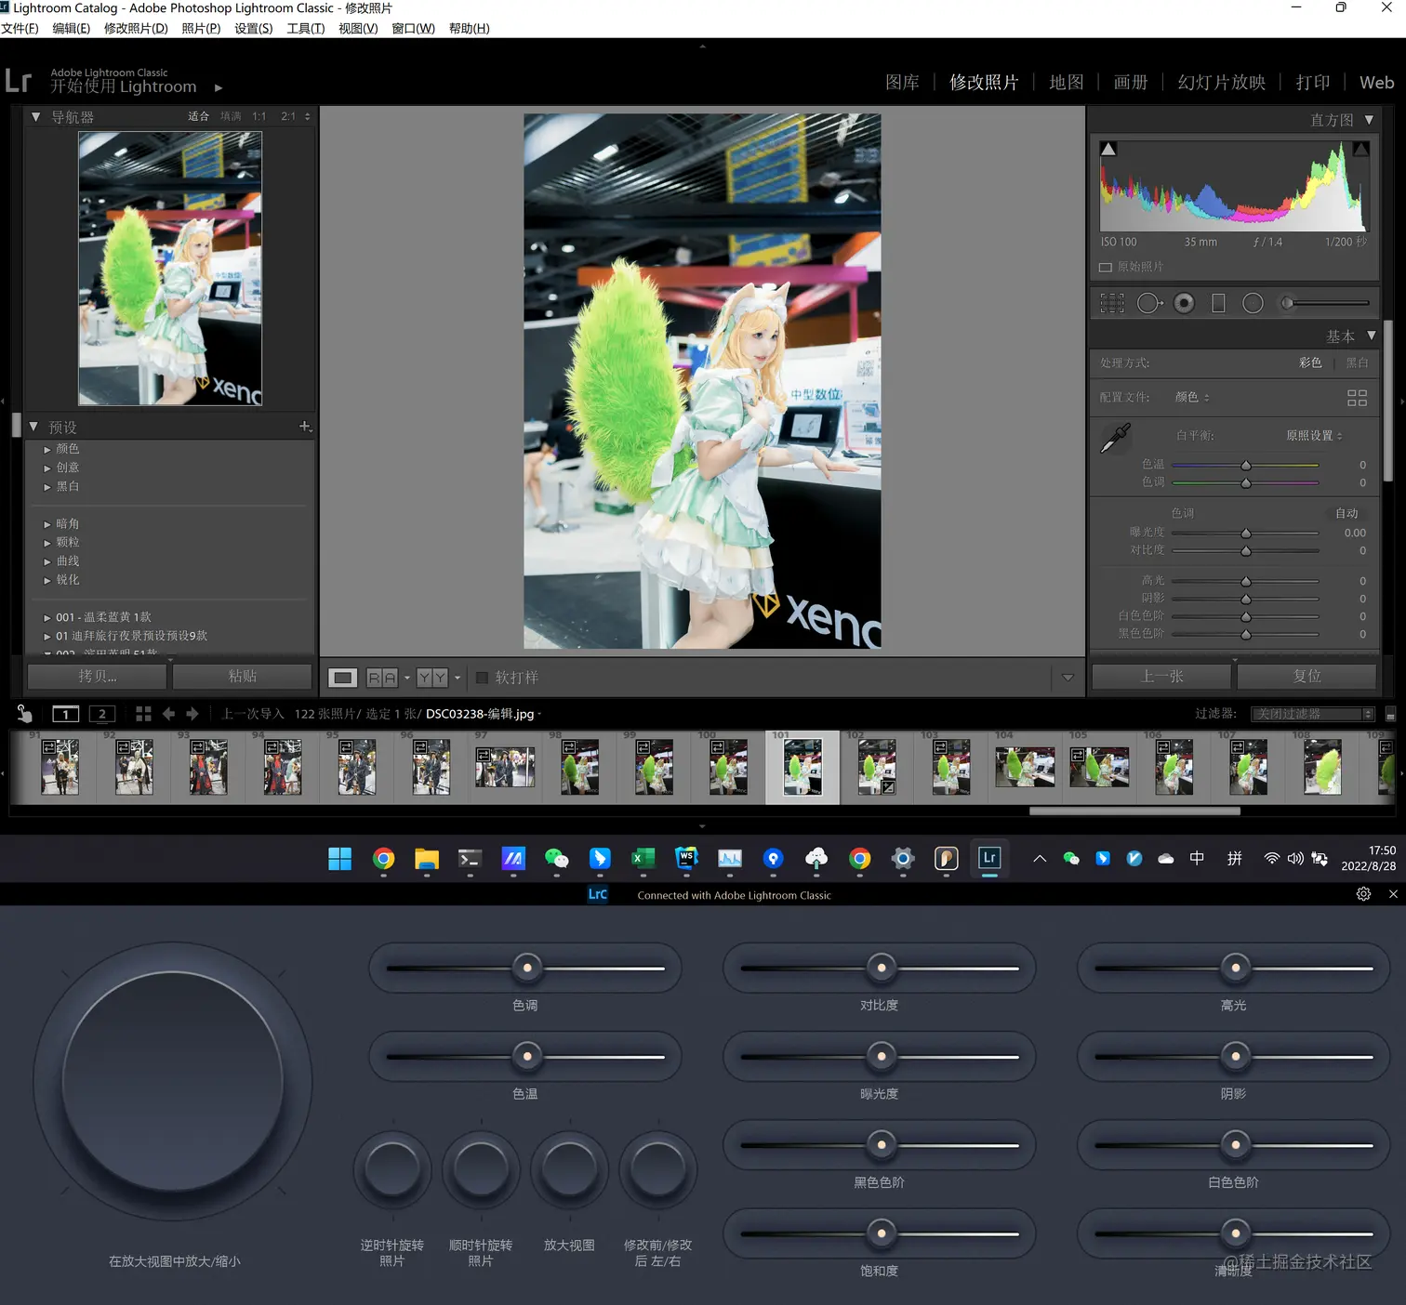Select second window display button 2
1406x1305 pixels.
click(x=102, y=714)
